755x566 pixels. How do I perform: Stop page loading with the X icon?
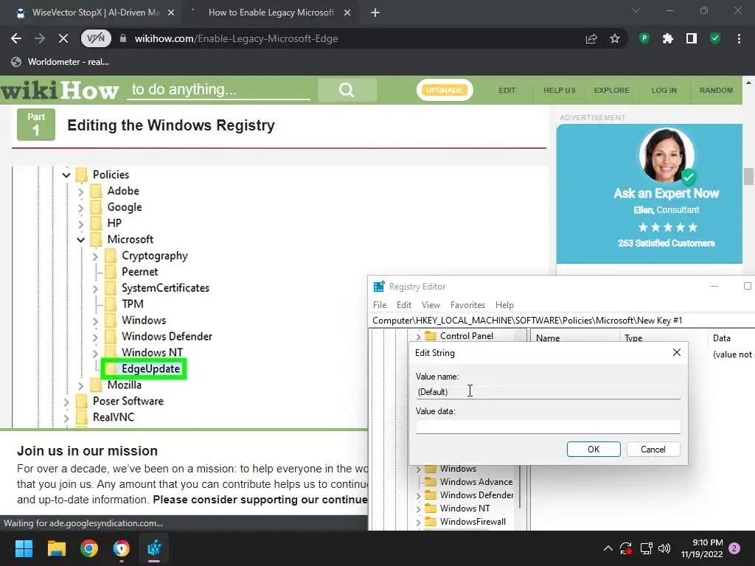click(x=63, y=38)
